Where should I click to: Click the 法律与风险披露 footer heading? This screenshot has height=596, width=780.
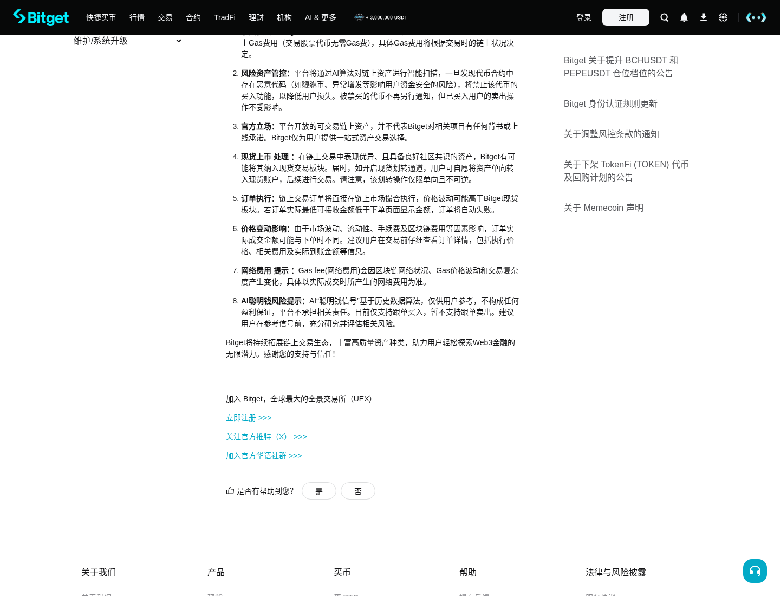(x=616, y=572)
